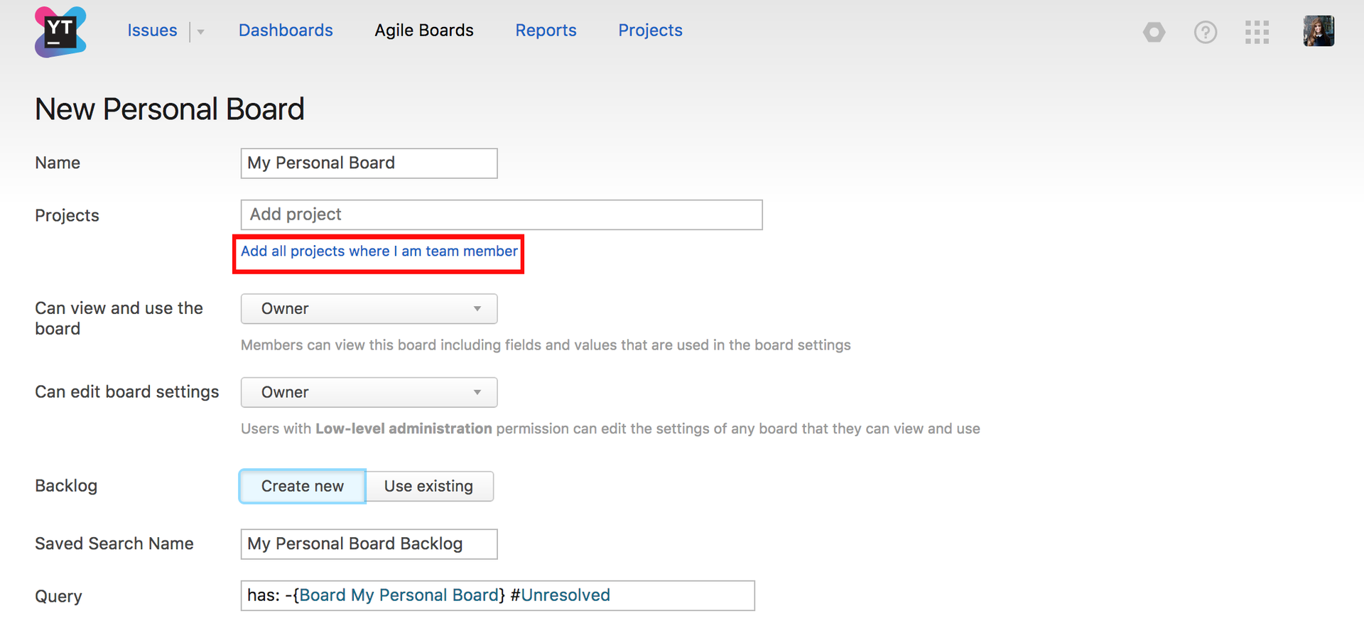Viewport: 1364px width, 633px height.
Task: Expand the 'Can view and use the board' dropdown
Action: [369, 309]
